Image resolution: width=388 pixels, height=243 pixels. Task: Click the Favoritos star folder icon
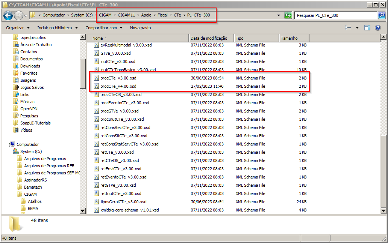tap(16, 73)
